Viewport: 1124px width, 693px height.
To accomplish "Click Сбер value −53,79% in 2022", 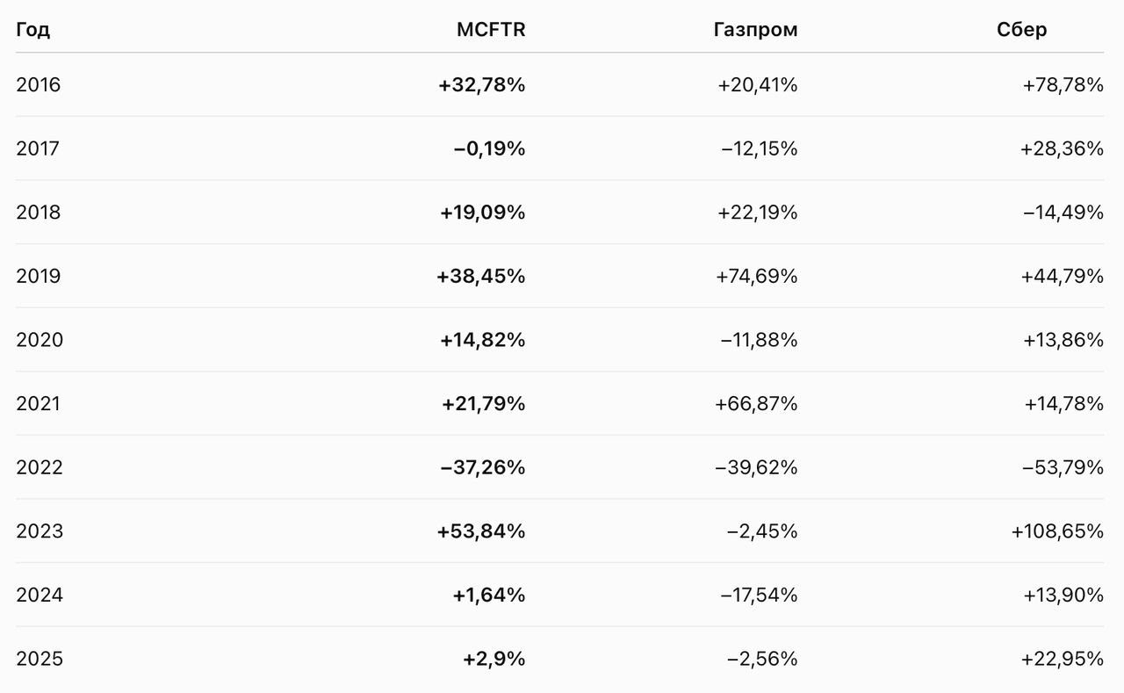I will 1063,467.
